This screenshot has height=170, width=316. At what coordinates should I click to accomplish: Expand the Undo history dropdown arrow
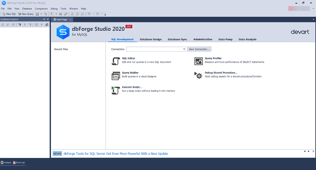point(93,14)
